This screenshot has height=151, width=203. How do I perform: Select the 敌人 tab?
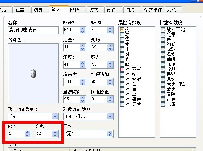tap(59, 9)
